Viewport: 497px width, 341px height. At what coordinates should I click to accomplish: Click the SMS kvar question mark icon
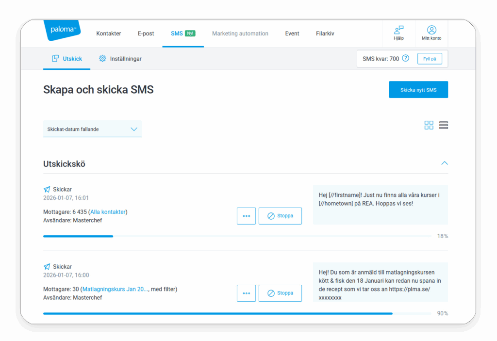coord(406,59)
